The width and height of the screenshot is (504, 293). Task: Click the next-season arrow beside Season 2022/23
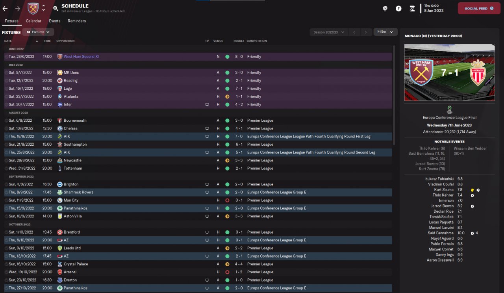366,32
